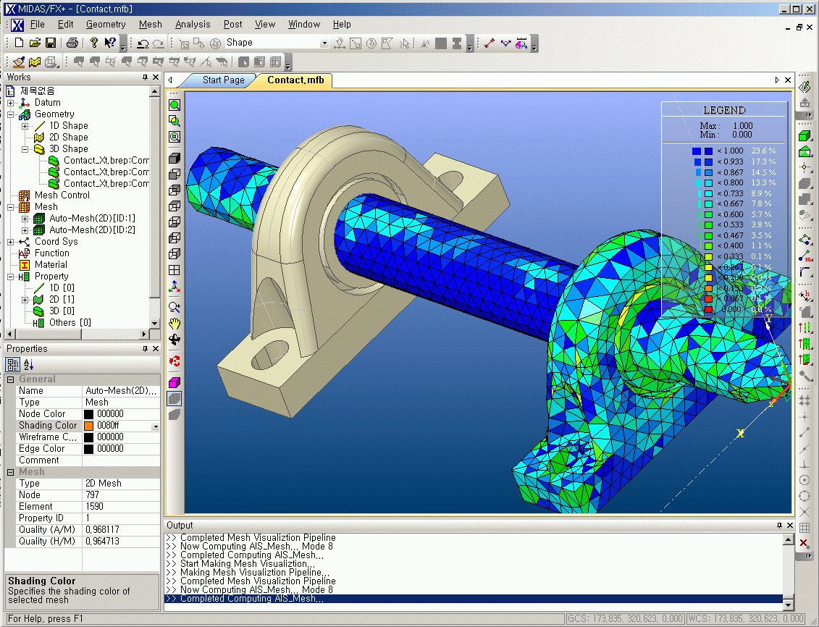The height and width of the screenshot is (627, 819).
Task: Expand the 2D [1] property node
Action: point(25,300)
